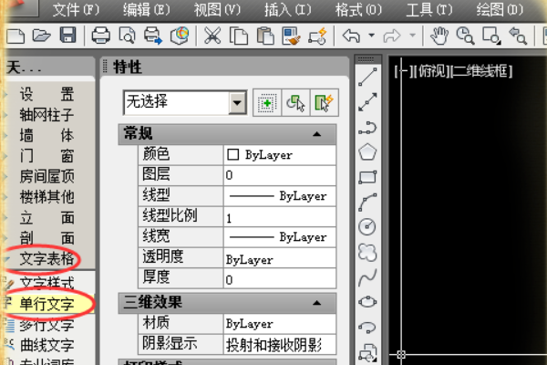Screen dimensions: 547x365
Task: Select the Rectangle draw tool
Action: click(368, 177)
